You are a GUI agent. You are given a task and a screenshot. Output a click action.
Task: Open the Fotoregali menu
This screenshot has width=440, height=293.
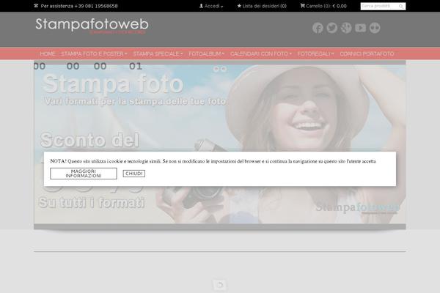pyautogui.click(x=315, y=53)
